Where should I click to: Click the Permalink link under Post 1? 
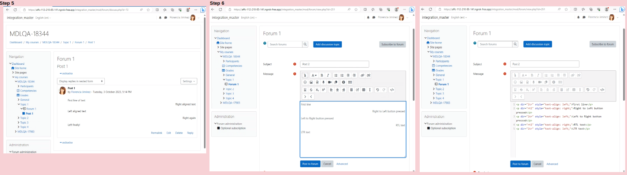tap(156, 133)
